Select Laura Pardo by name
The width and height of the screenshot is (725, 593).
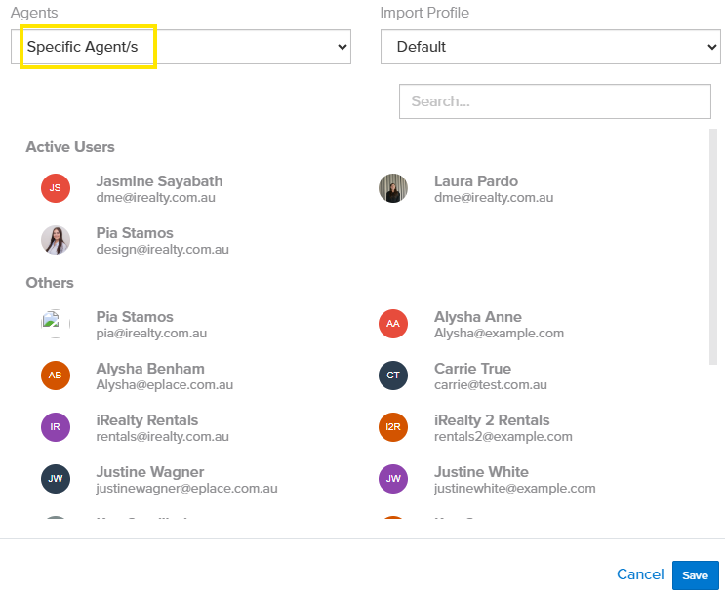coord(476,181)
